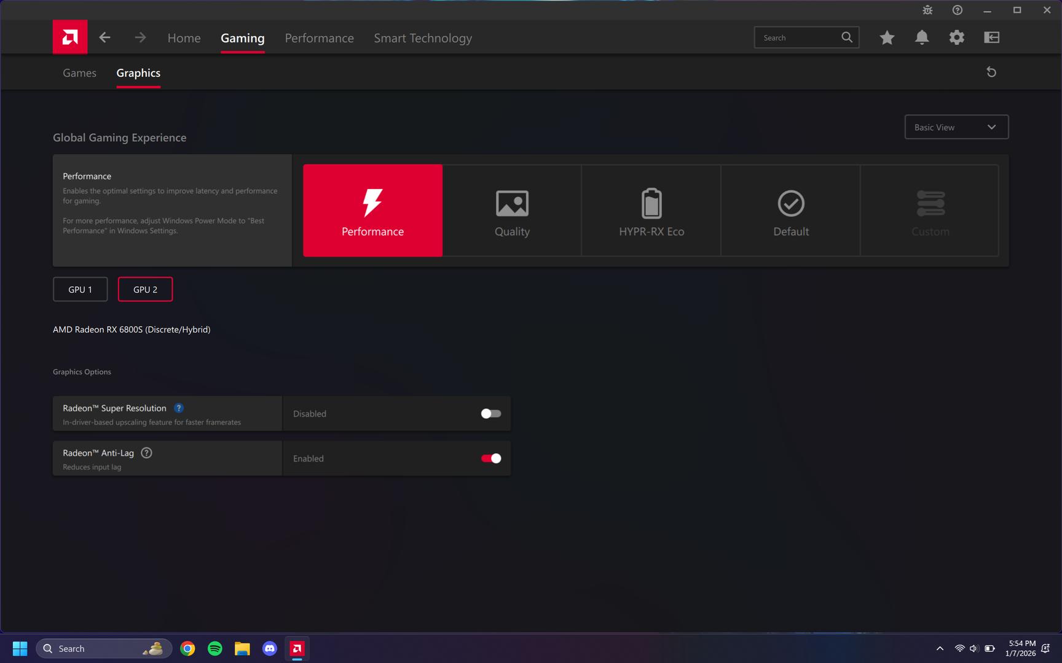
Task: Choose the HYPR-RX Eco profile
Action: pyautogui.click(x=651, y=211)
